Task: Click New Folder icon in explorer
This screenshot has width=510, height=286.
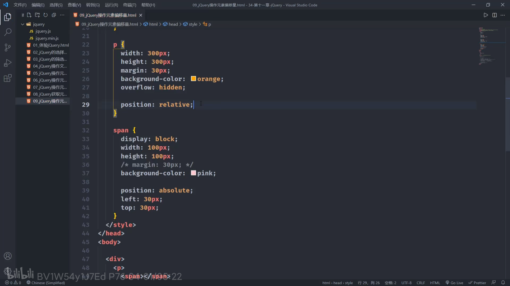Action: [37, 15]
